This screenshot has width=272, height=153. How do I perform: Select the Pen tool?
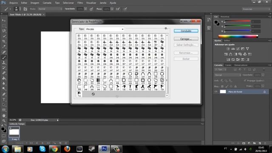(x=4, y=94)
